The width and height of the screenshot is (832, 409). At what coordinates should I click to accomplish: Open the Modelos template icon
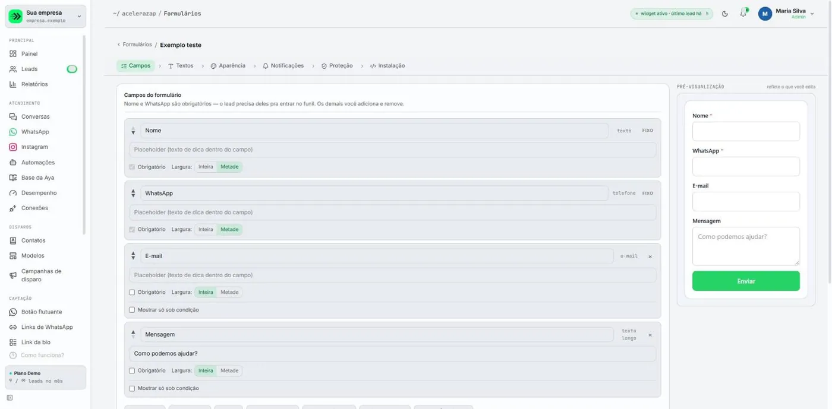coord(13,256)
